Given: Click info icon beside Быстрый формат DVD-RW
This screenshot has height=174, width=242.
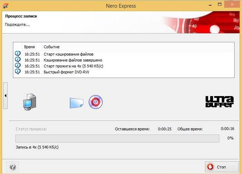Looking at the screenshot, I should point(18,72).
